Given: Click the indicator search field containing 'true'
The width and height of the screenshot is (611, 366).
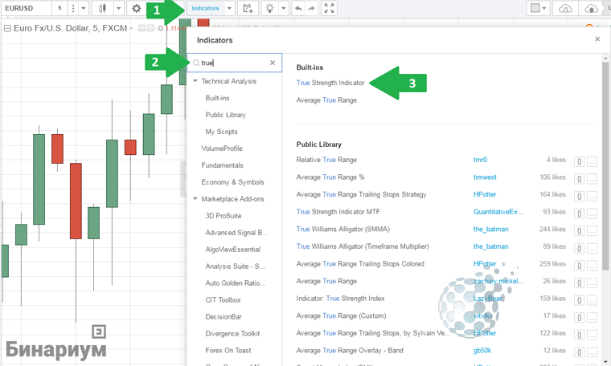Looking at the screenshot, I should pos(234,63).
